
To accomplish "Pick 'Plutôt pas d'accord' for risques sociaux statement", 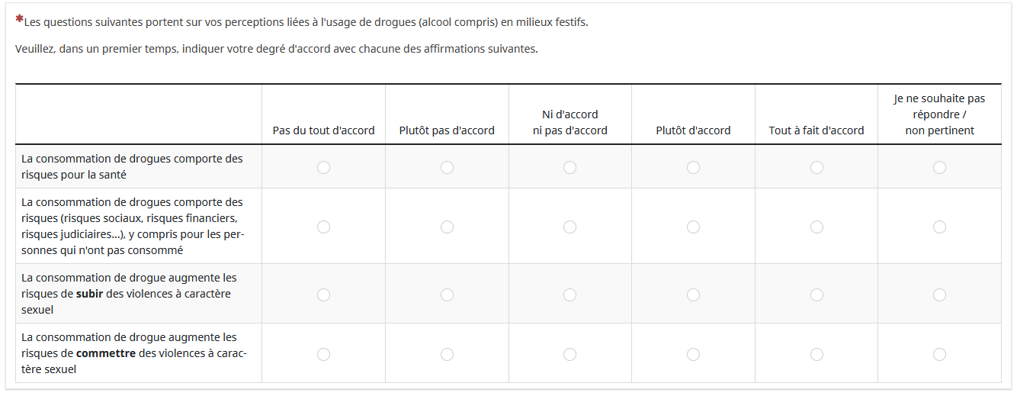I will click(x=447, y=227).
